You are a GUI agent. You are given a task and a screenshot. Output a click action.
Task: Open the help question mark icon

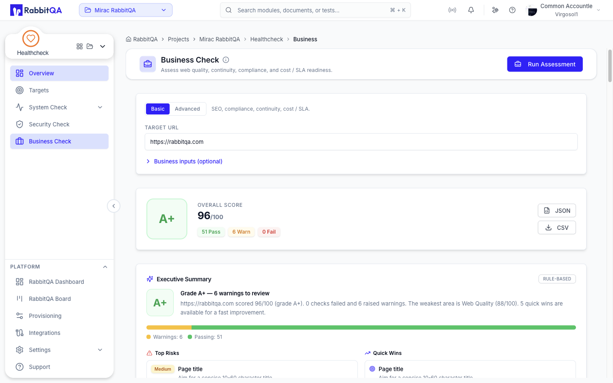(512, 10)
